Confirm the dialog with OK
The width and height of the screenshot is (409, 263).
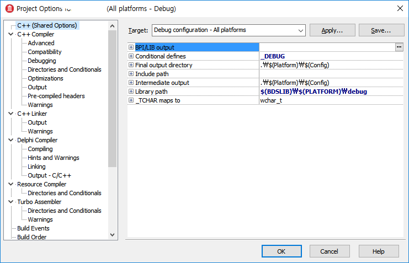(x=281, y=251)
